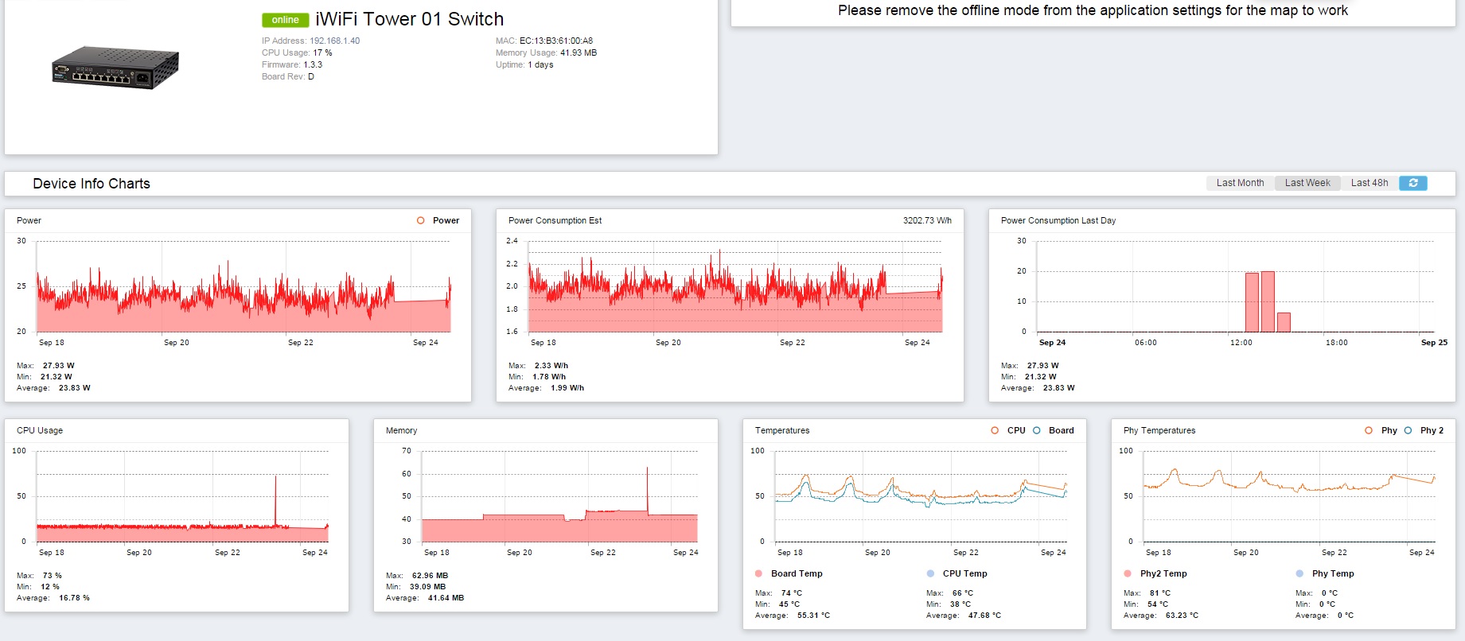
Task: Toggle the Phy 2 series legend
Action: coord(1409,430)
